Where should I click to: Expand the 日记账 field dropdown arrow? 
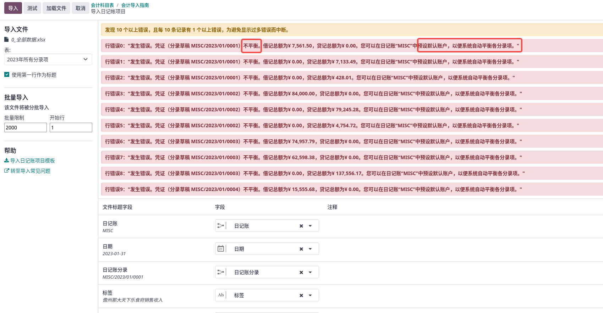[x=310, y=226]
